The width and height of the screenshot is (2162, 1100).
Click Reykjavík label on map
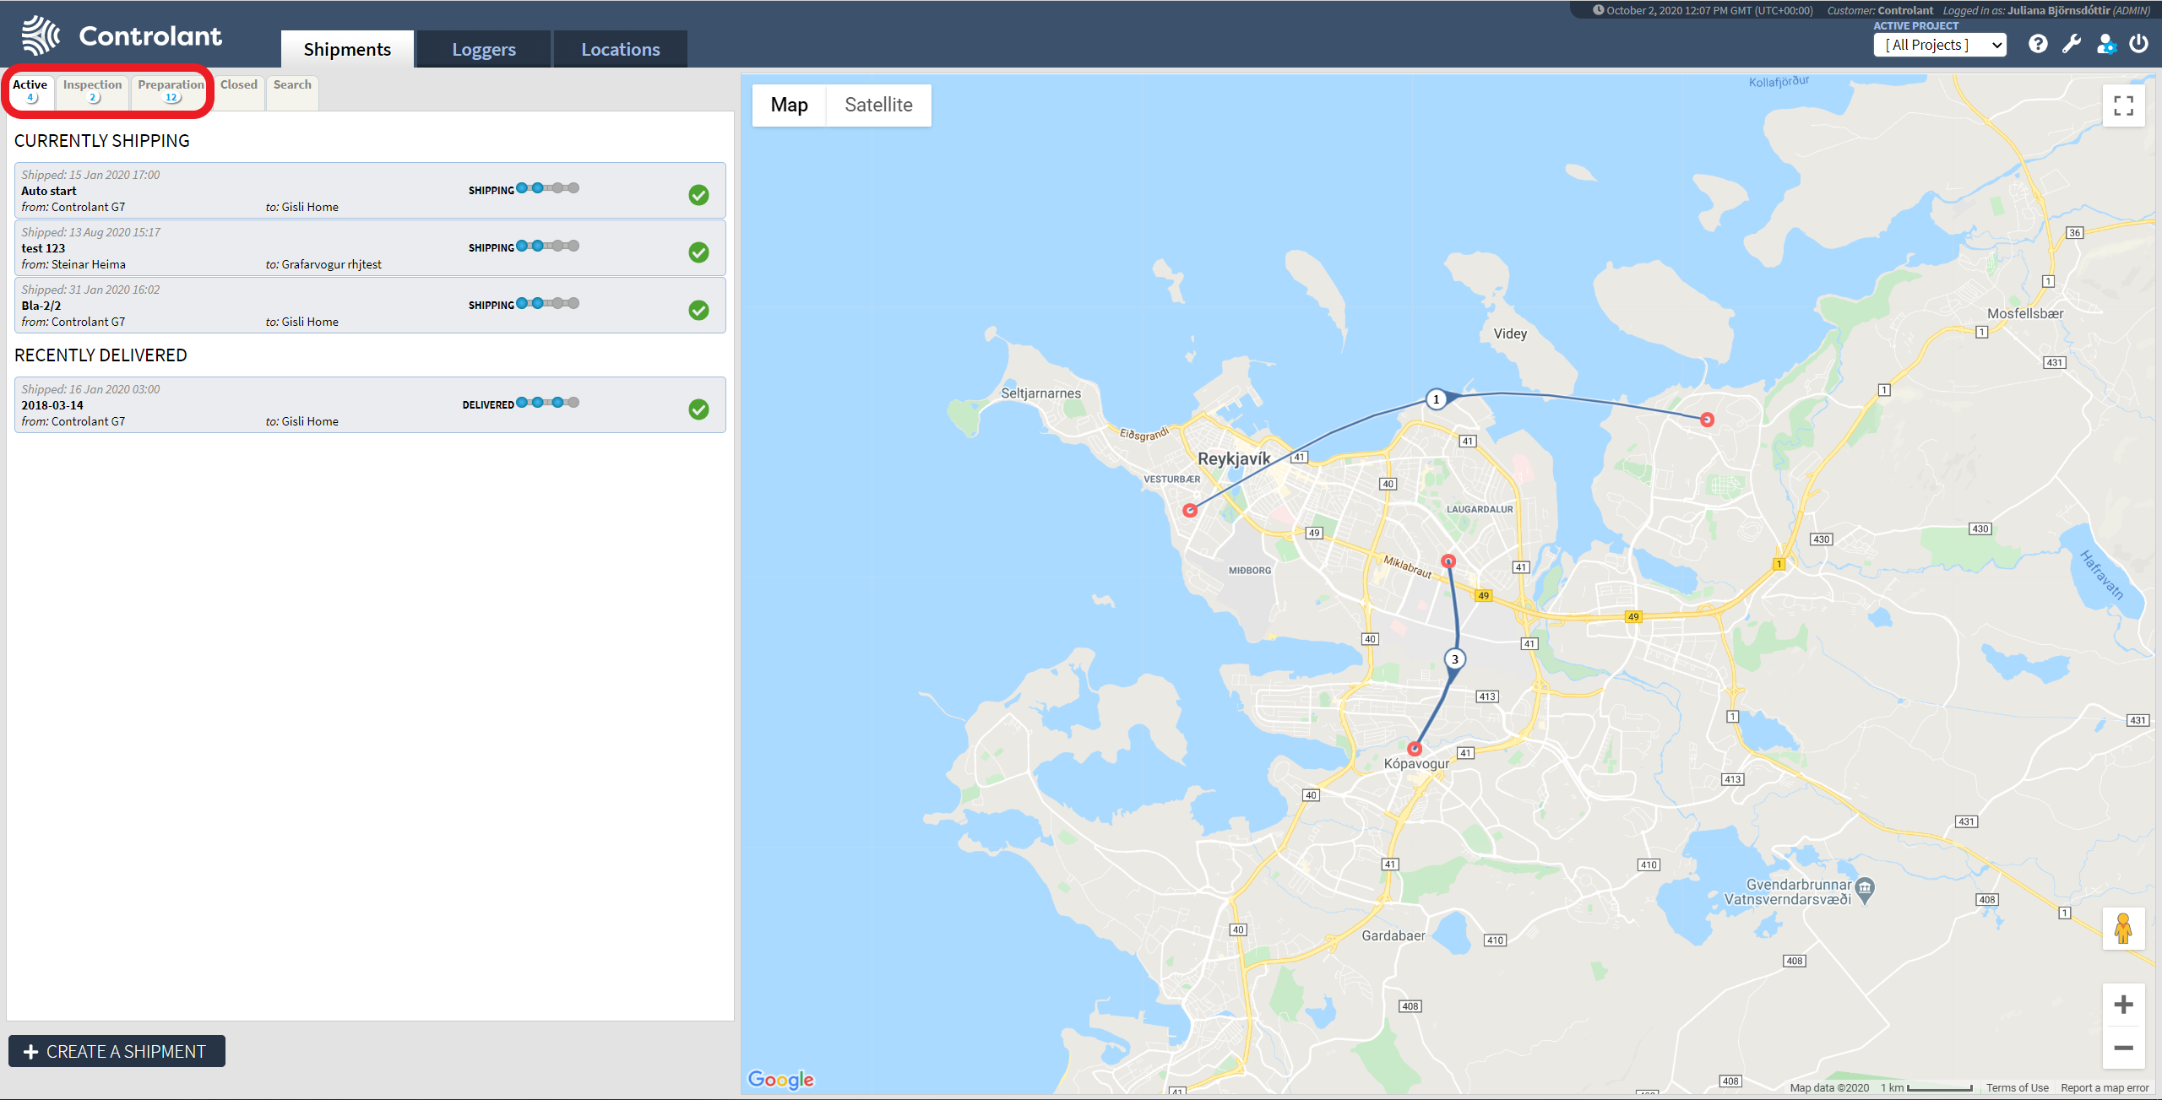click(x=1234, y=458)
